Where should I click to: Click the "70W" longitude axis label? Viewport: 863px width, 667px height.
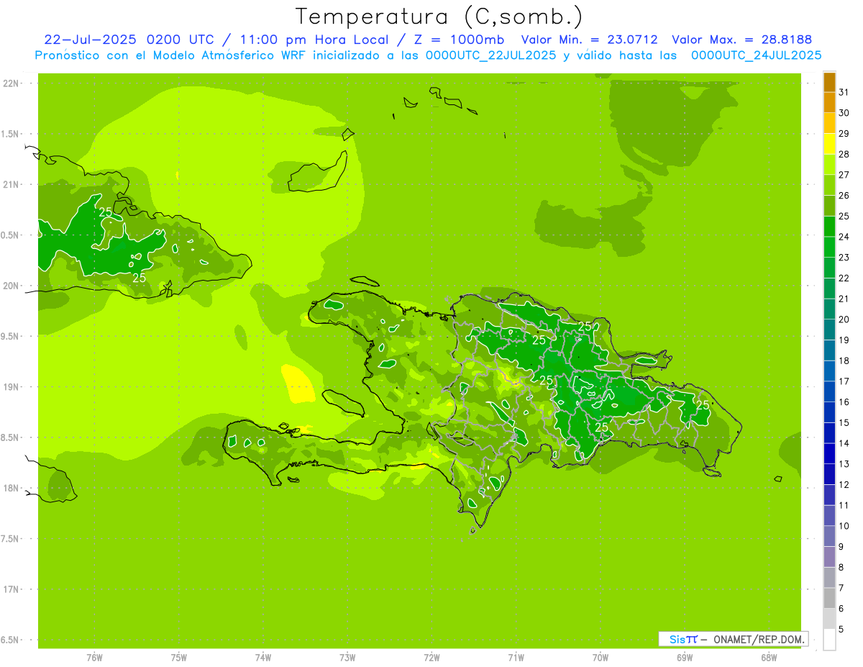tap(601, 657)
